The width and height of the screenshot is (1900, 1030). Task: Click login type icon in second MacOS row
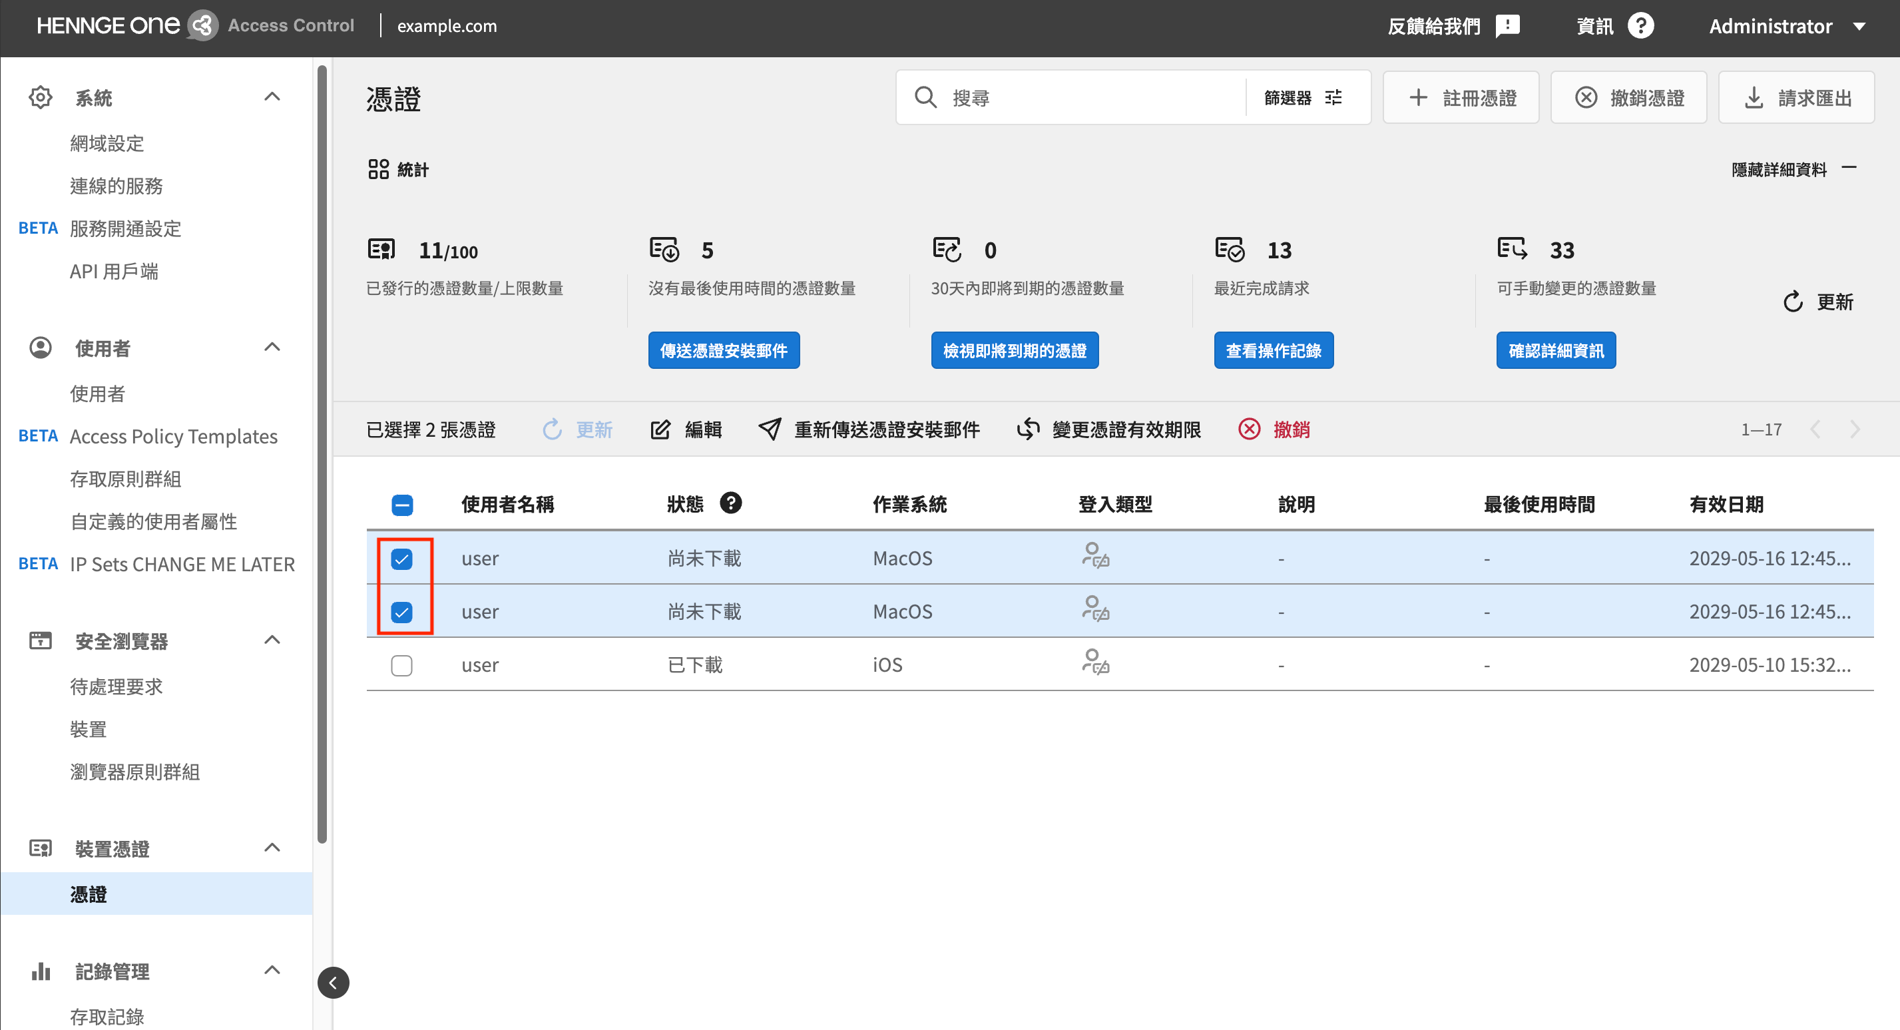(x=1095, y=609)
